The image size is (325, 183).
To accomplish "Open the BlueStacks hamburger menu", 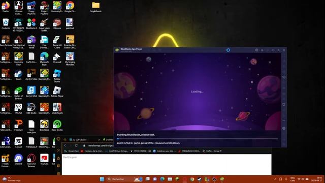I will click(x=262, y=50).
